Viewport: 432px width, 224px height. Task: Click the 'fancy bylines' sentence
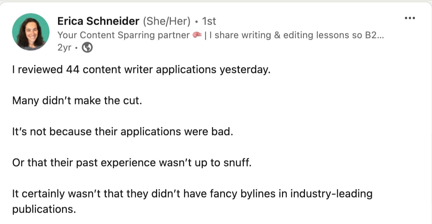point(192,201)
